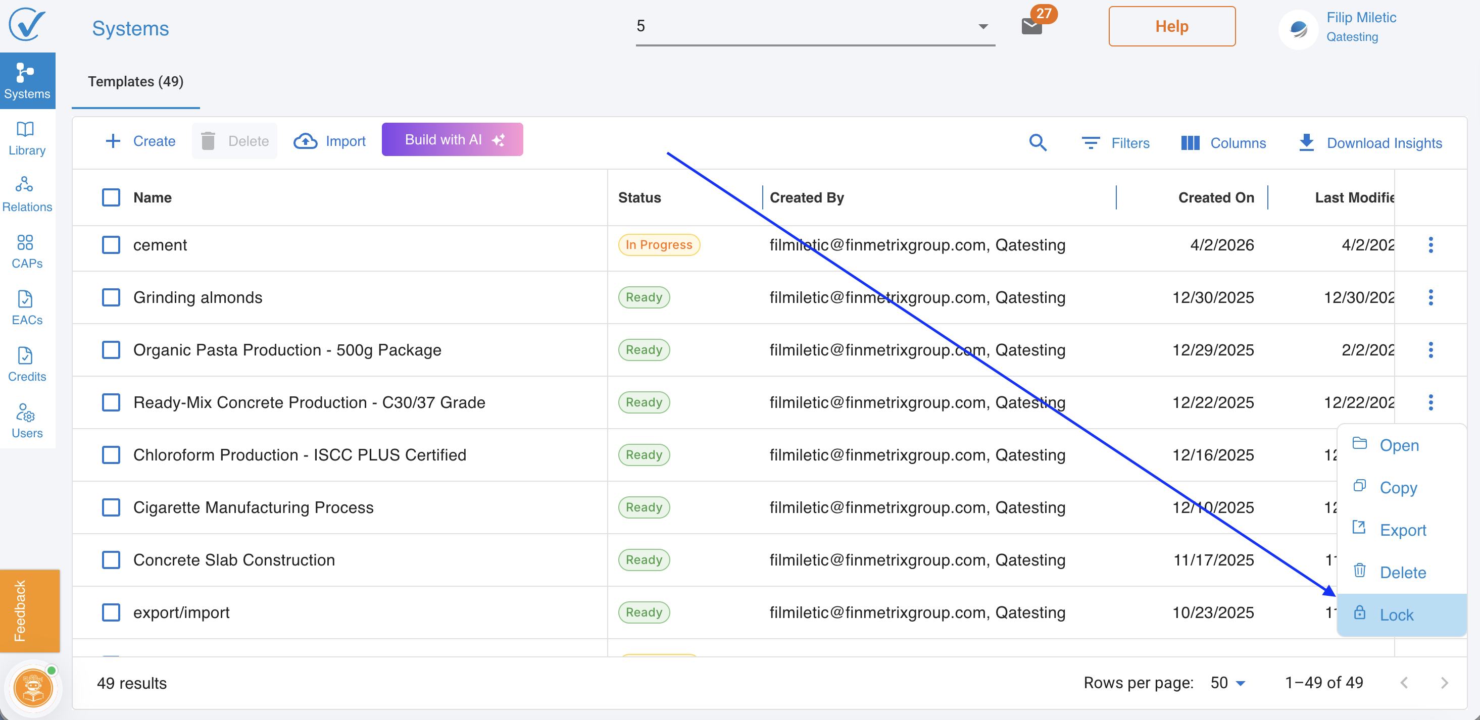The height and width of the screenshot is (720, 1480).
Task: Choose Lock from the context menu
Action: [1396, 615]
